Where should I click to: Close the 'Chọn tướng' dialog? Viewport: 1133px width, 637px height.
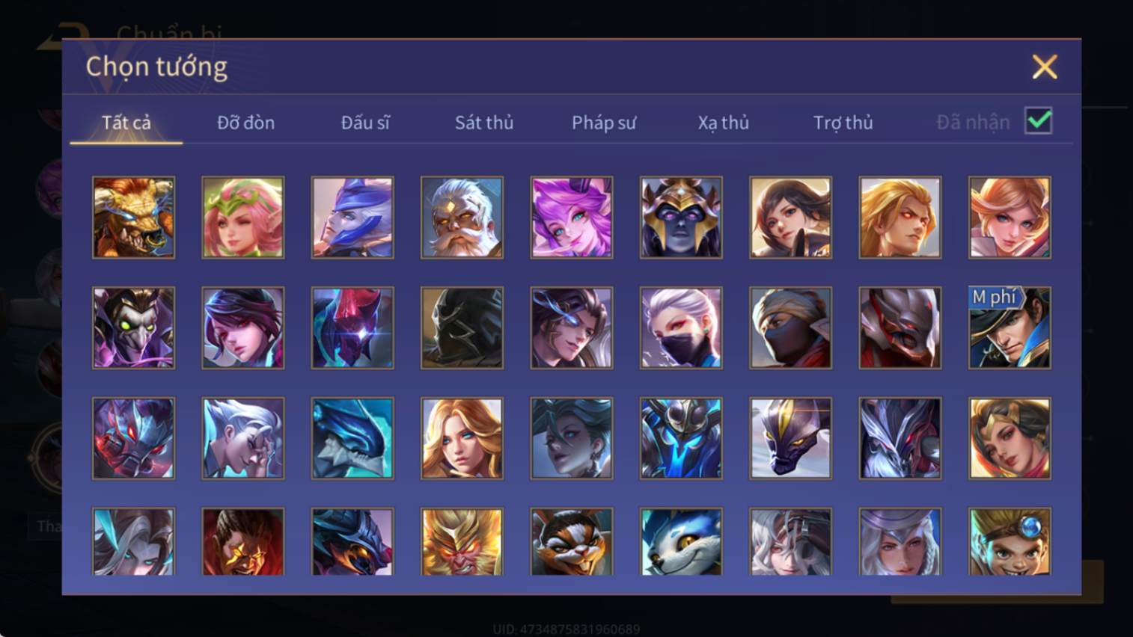click(1045, 67)
